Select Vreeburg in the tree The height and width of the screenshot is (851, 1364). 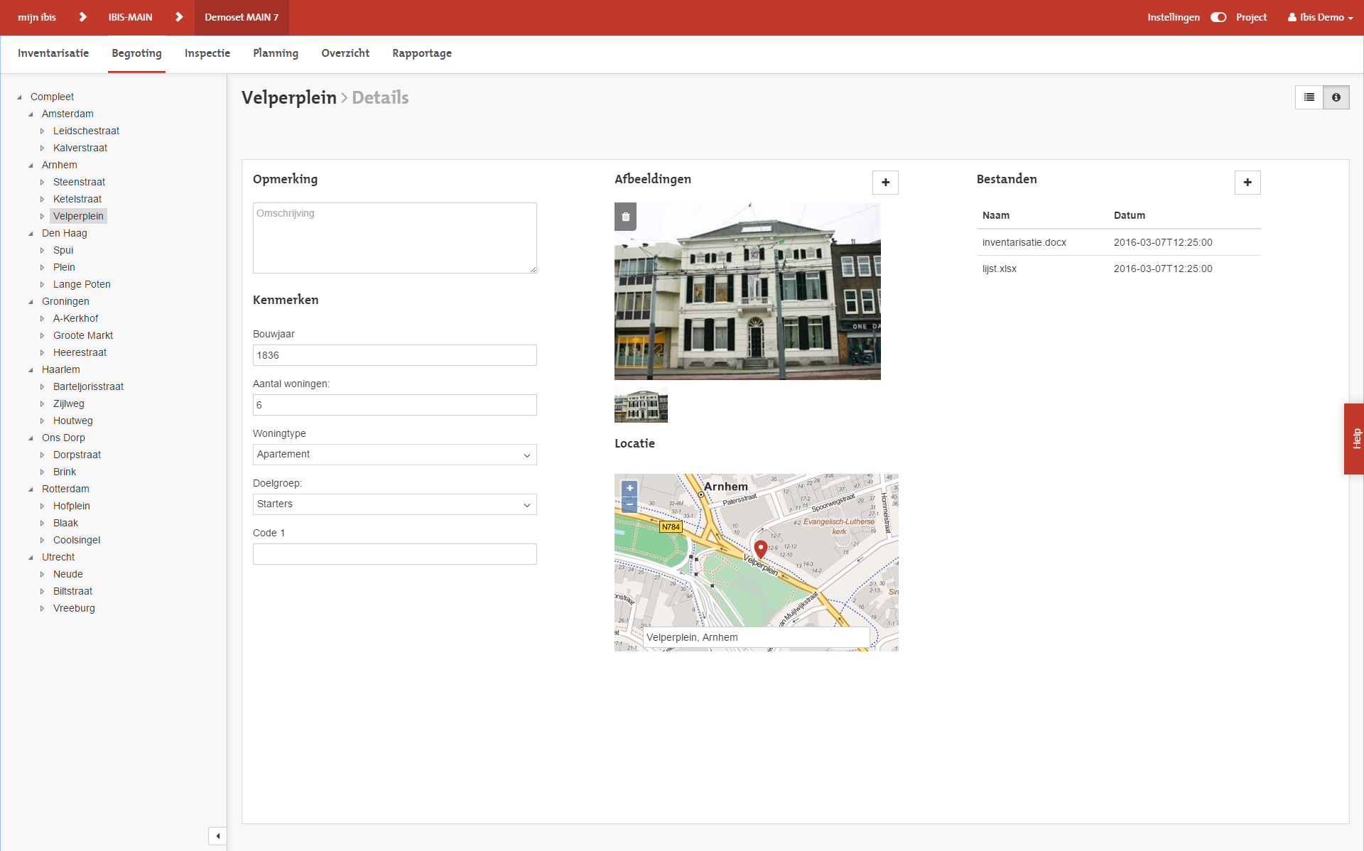[x=74, y=608]
